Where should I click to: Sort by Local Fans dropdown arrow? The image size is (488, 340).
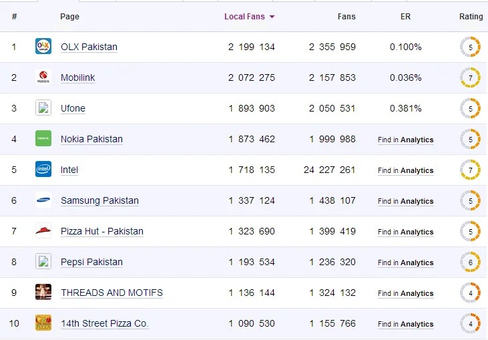click(x=272, y=17)
